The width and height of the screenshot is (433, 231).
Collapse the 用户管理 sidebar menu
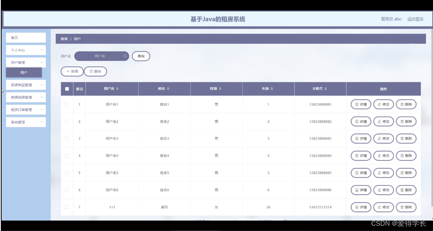click(x=26, y=62)
